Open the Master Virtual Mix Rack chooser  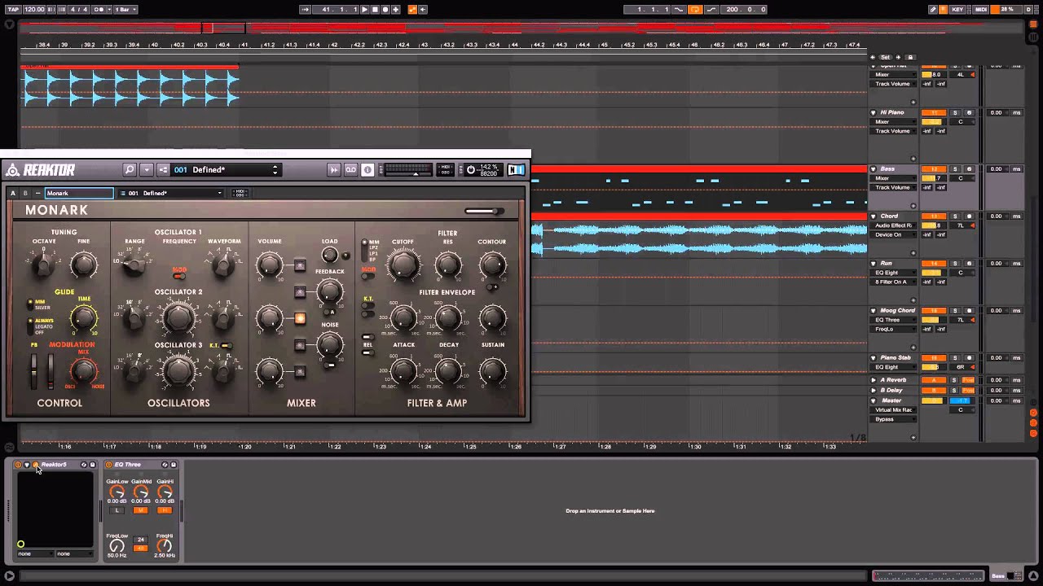(x=894, y=410)
